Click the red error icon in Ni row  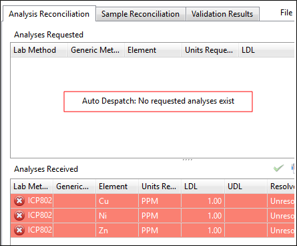[19, 216]
